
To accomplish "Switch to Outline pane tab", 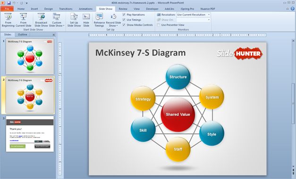I will (22, 34).
